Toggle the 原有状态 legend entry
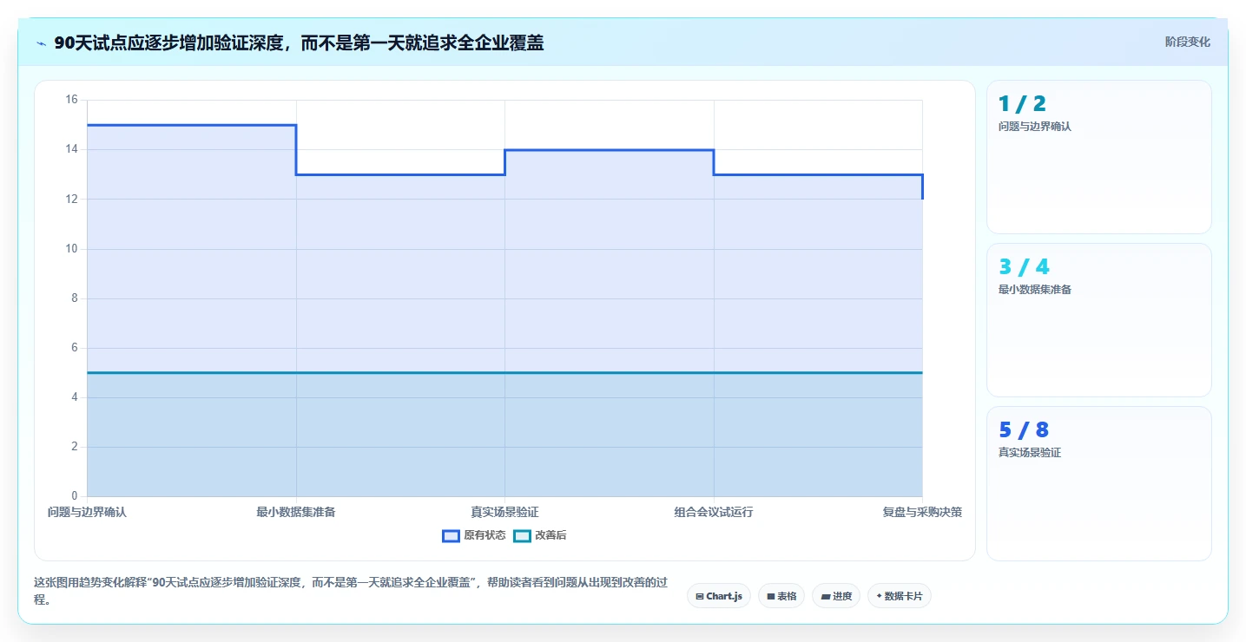Image resolution: width=1246 pixels, height=642 pixels. [474, 535]
